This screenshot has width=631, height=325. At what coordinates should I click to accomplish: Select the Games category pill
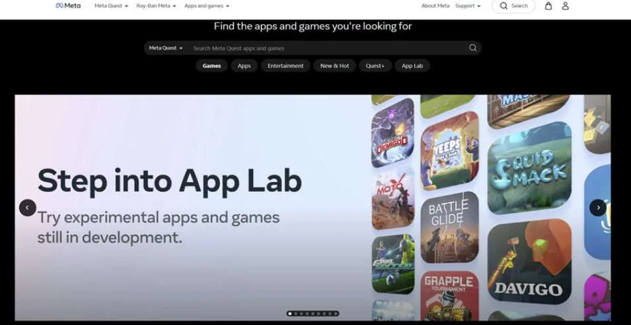(211, 66)
